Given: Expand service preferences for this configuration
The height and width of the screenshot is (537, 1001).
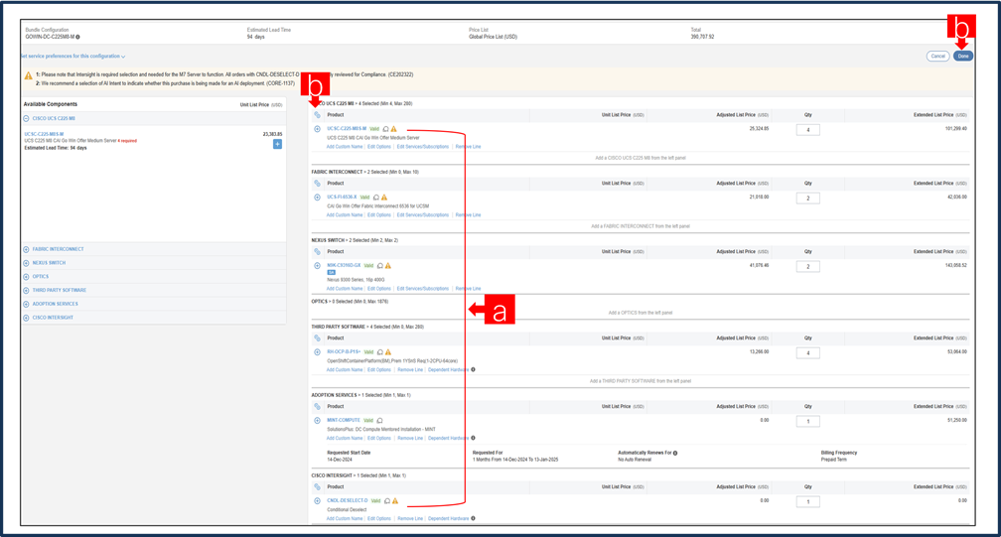Looking at the screenshot, I should [x=72, y=57].
